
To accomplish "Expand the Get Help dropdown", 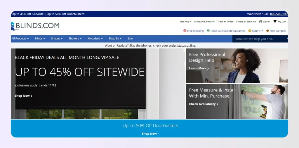I will point(186,21).
